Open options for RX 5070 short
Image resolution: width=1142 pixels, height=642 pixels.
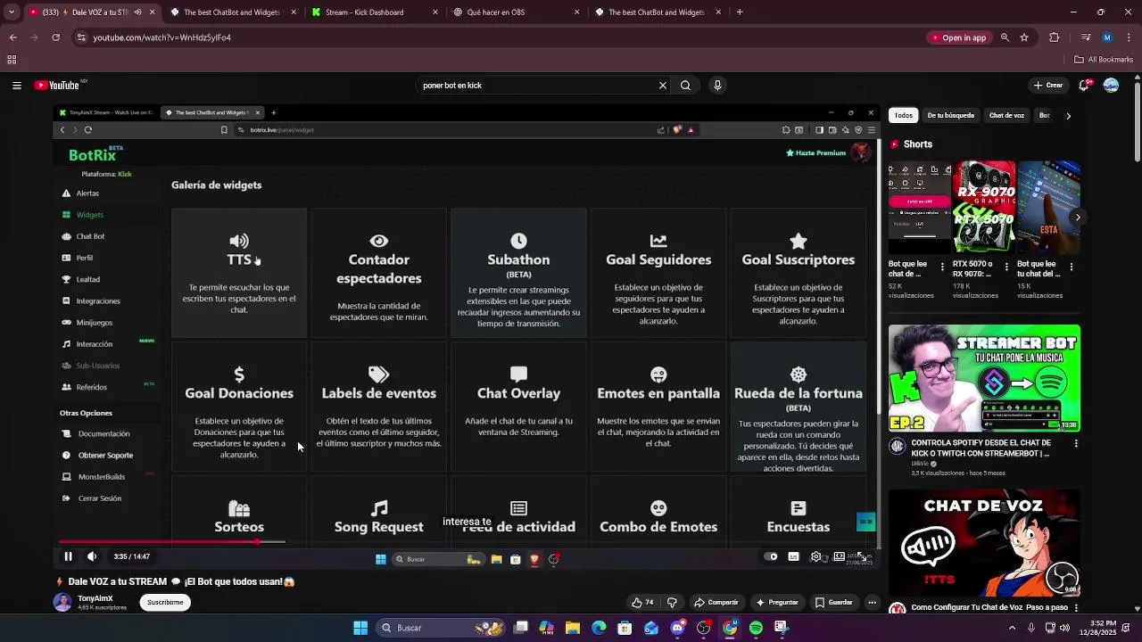coord(1007,266)
